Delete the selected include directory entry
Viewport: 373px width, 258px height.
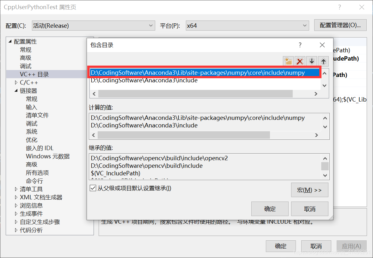click(x=300, y=61)
